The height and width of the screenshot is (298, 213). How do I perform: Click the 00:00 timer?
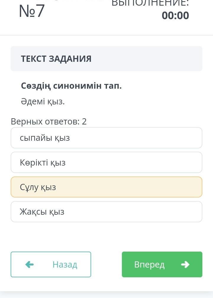click(175, 15)
